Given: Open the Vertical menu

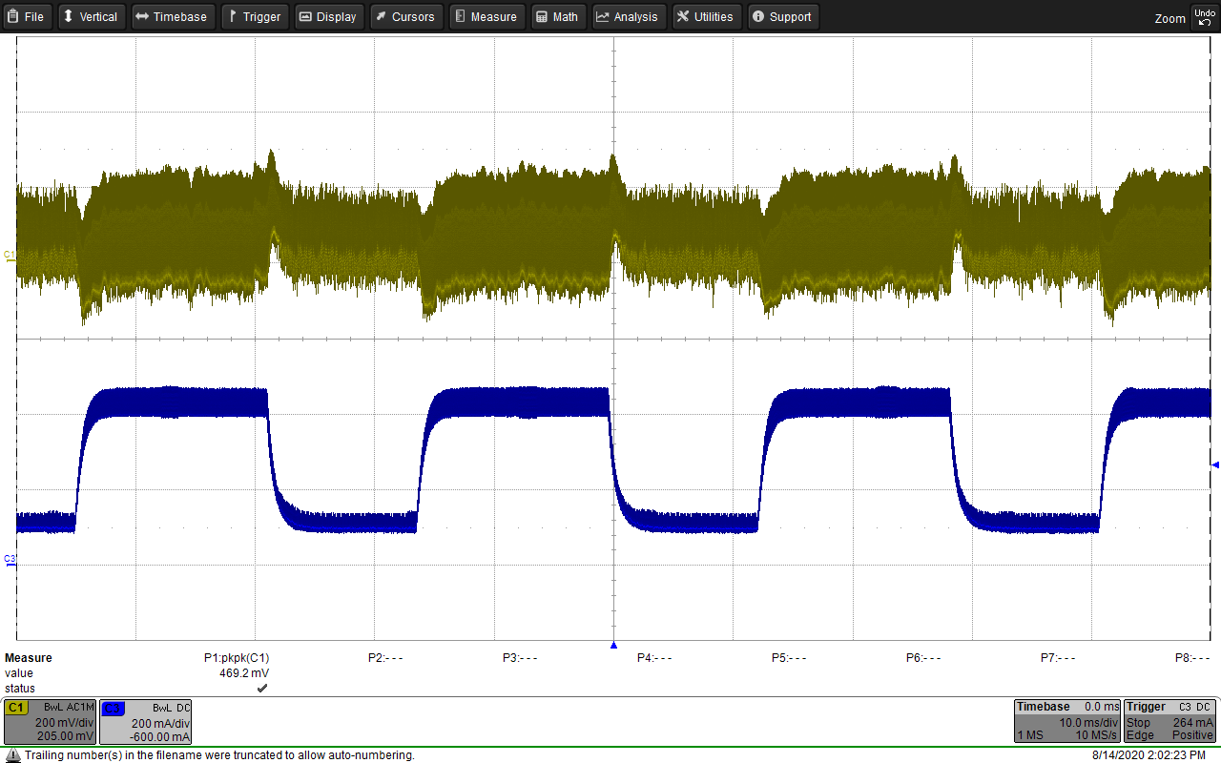Looking at the screenshot, I should 92,16.
